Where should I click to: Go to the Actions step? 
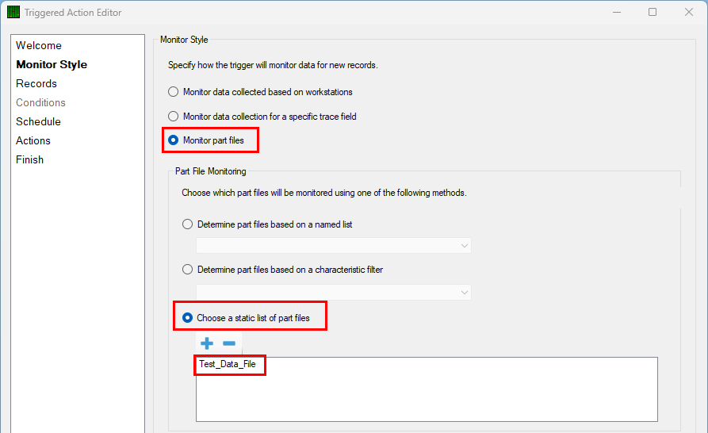(33, 140)
